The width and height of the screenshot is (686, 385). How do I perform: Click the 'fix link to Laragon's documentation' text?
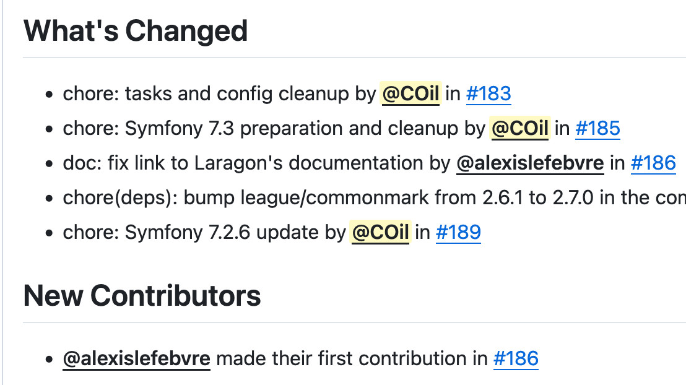[266, 163]
